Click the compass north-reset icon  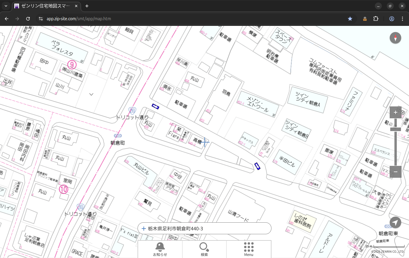pyautogui.click(x=395, y=38)
